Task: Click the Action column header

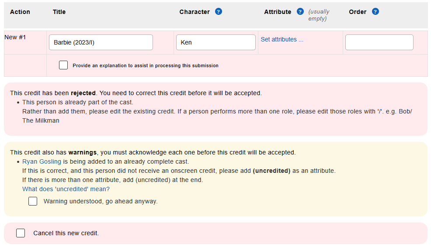Action: point(20,12)
